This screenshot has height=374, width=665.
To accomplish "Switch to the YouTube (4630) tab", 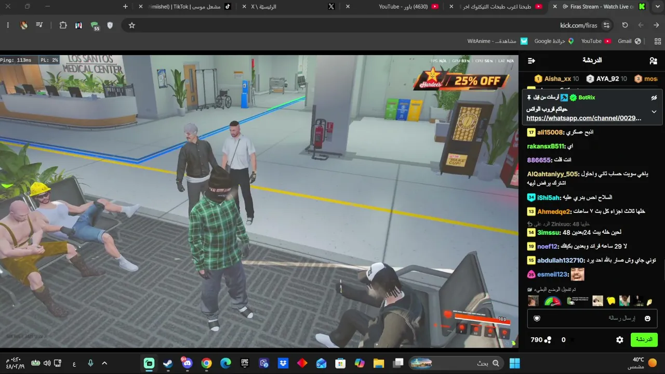I will (x=393, y=7).
